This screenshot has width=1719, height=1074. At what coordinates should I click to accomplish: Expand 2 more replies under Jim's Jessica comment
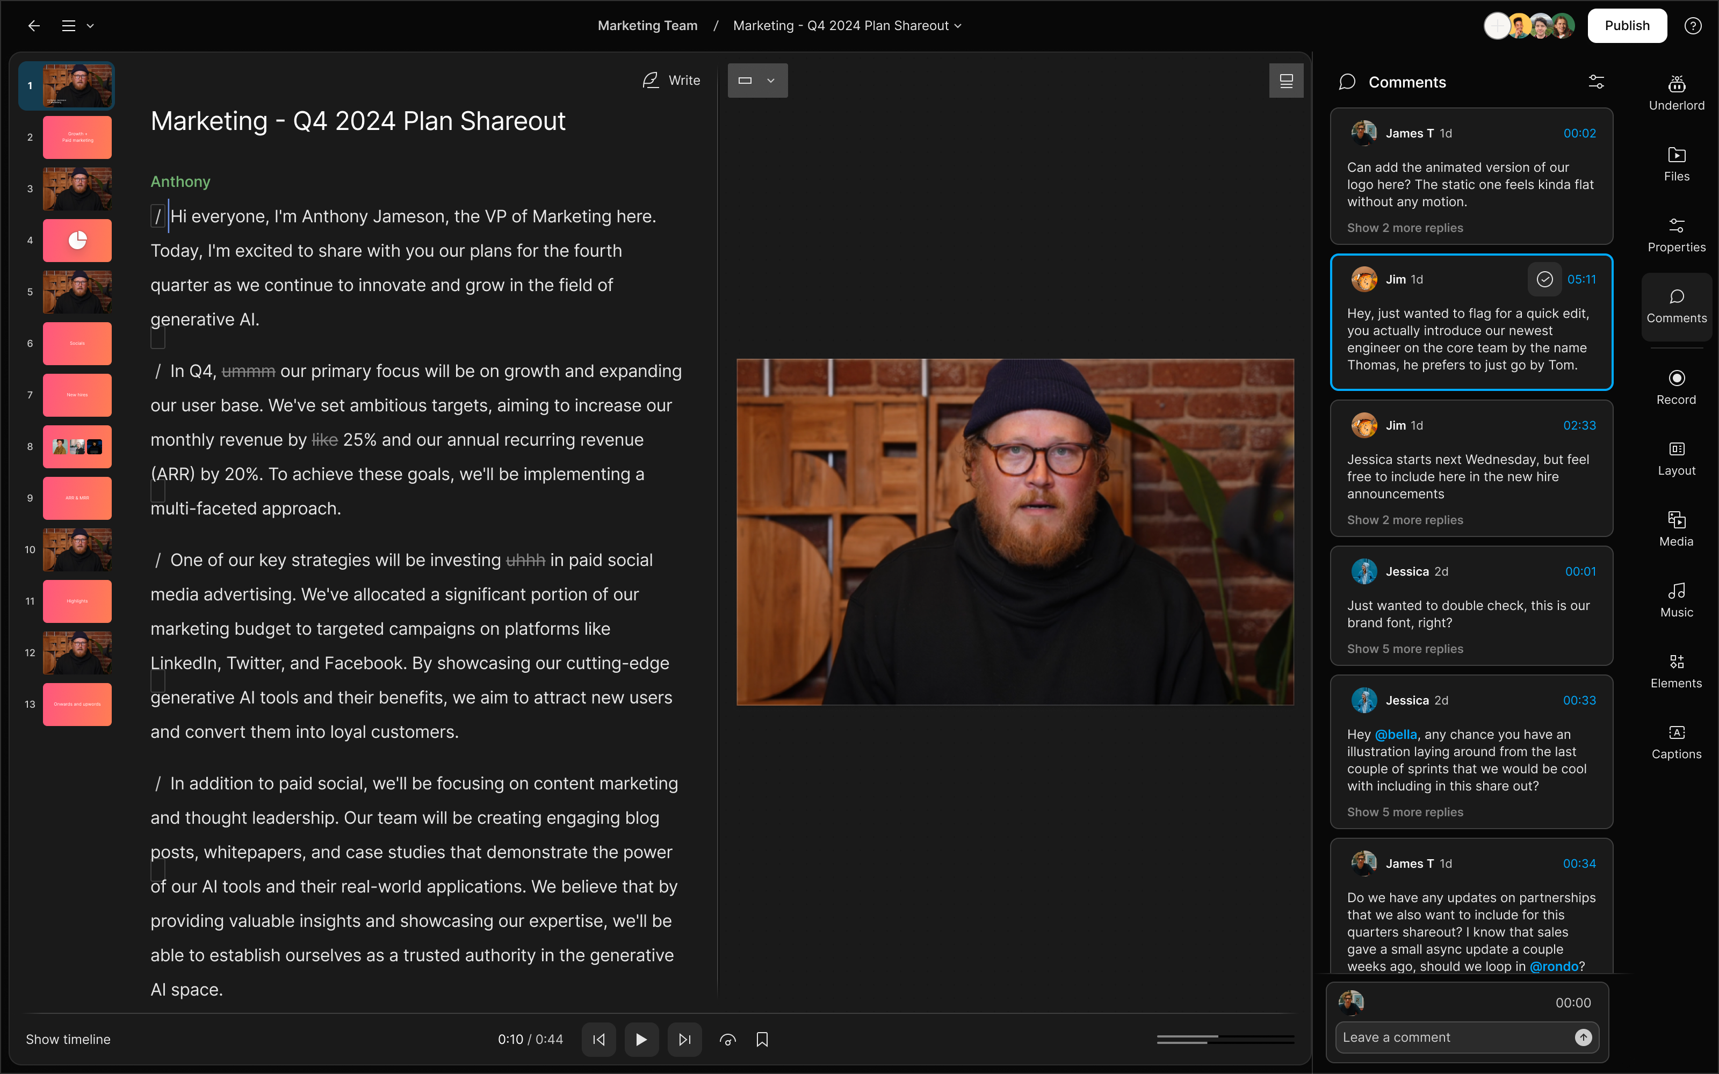(x=1405, y=520)
